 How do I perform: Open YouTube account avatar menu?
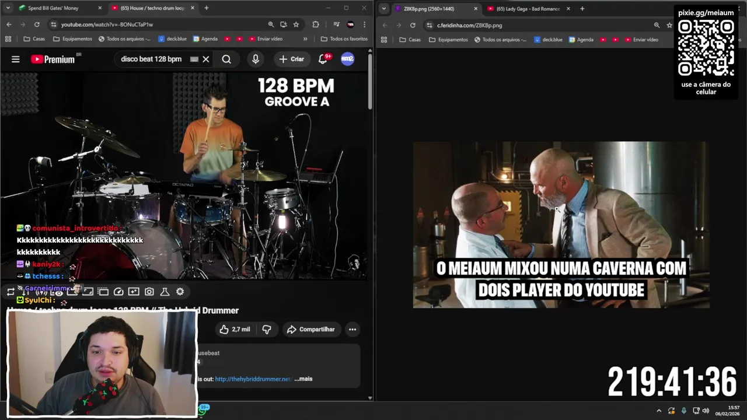point(347,59)
